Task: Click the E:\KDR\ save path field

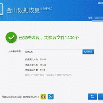Action: point(54,52)
